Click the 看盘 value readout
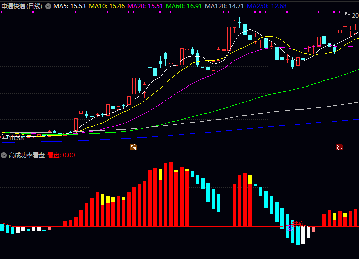Viewport: 359px width, 259px height. click(61, 155)
